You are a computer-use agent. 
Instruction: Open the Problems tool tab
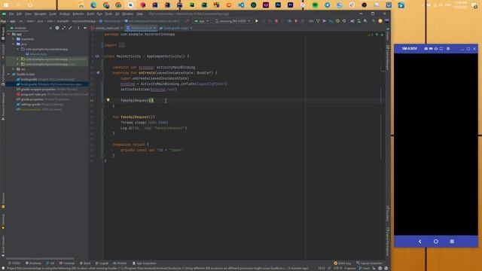[x=33, y=263]
